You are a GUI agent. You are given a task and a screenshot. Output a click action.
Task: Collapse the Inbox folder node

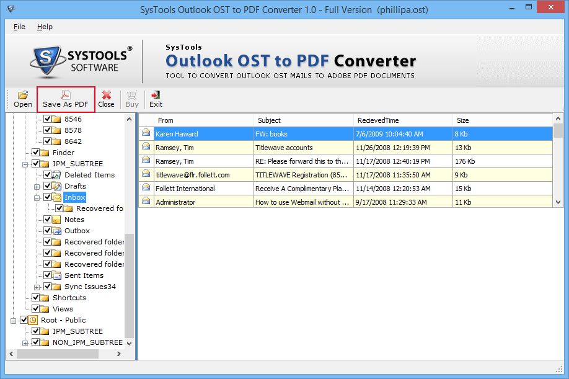point(37,198)
